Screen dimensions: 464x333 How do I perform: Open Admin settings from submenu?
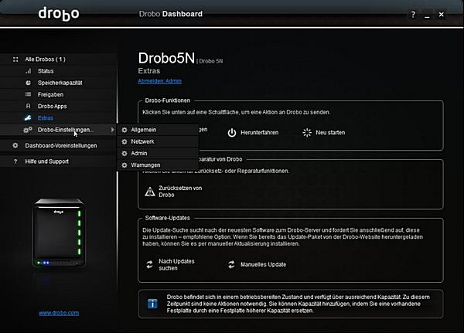(158, 154)
